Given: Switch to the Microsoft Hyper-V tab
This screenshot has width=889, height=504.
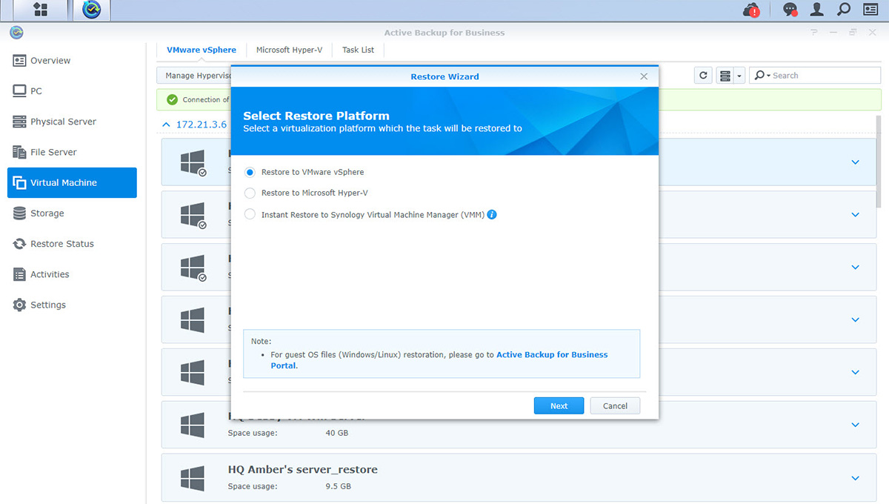Looking at the screenshot, I should tap(289, 50).
